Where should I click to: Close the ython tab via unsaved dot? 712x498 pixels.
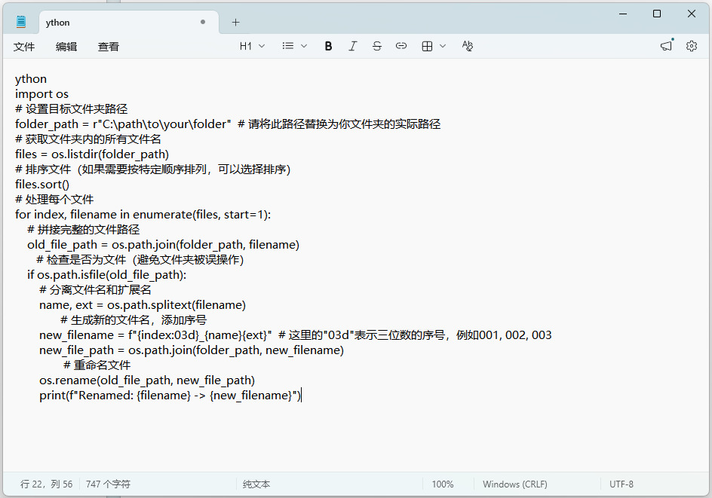coord(203,22)
